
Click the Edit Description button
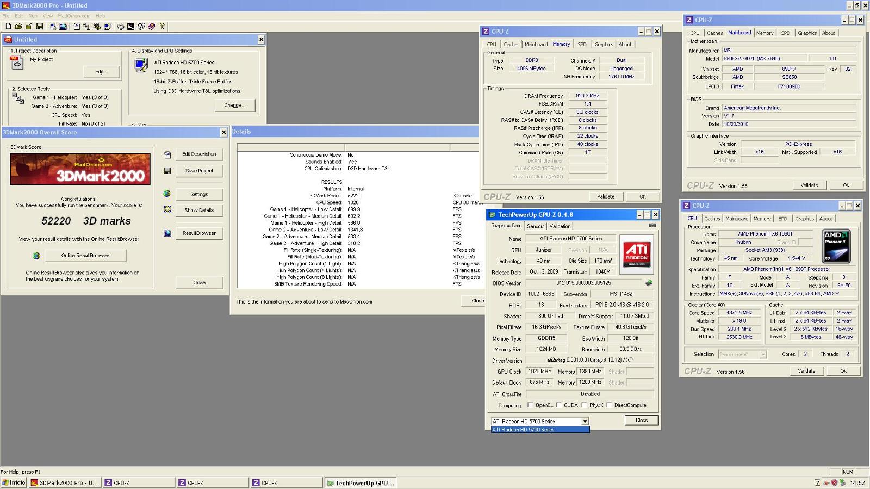point(199,154)
